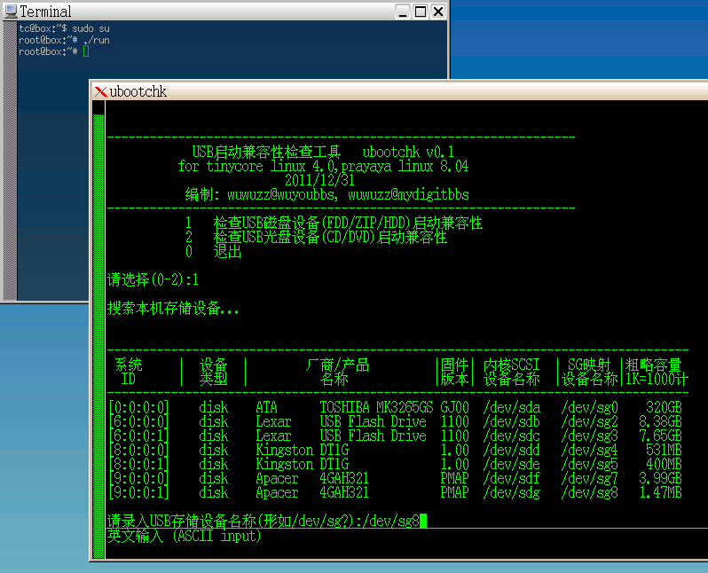708x573 pixels.
Task: Click the [9:0:0:0] system ID cell
Action: [138, 478]
